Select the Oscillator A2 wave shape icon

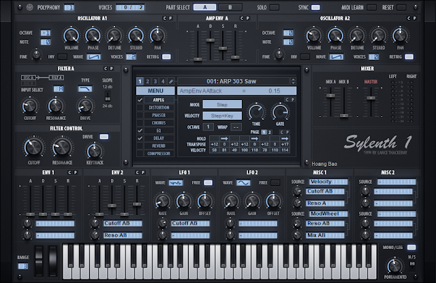tap(337, 57)
